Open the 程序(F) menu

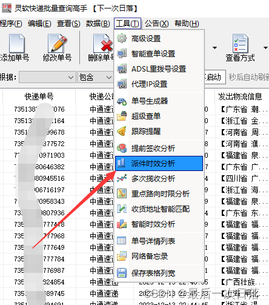11,24
